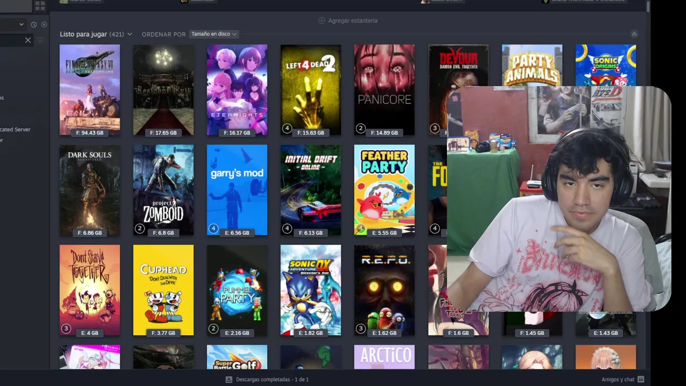Click friends badge 4 on Left 4 Dead 2
The width and height of the screenshot is (686, 386).
(x=287, y=129)
